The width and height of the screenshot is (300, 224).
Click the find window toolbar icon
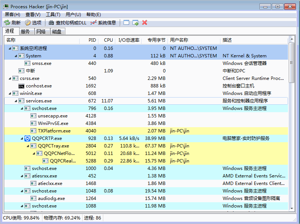(x=126, y=23)
